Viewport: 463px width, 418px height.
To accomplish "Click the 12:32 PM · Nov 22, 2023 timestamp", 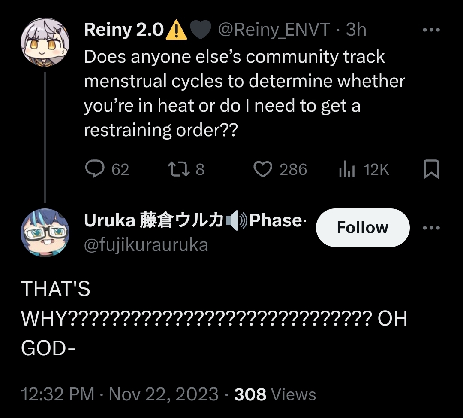I will click(x=120, y=394).
